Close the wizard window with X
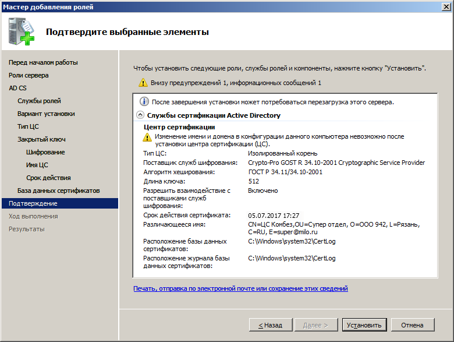This screenshot has height=342, width=454. click(x=446, y=6)
